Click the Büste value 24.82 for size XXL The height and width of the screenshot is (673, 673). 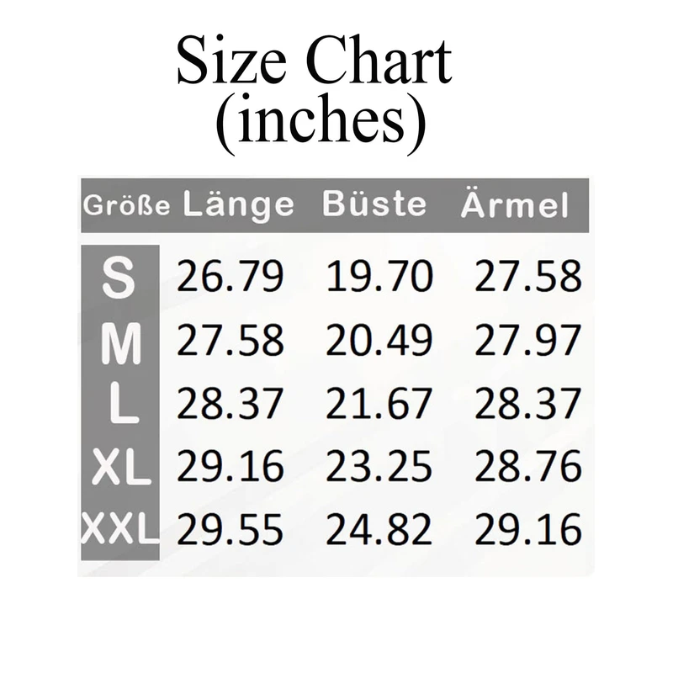pos(379,530)
